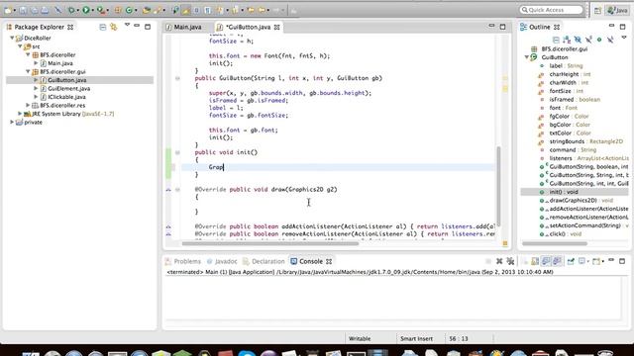The height and width of the screenshot is (356, 634).
Task: Expand the JRE System Library node
Action: tap(20, 114)
